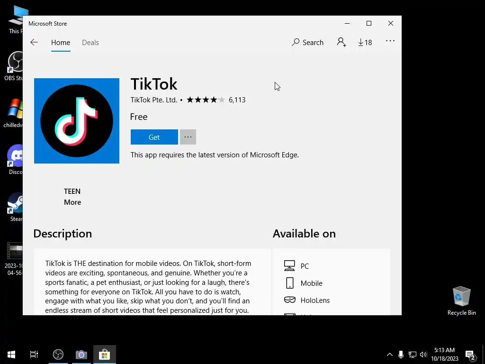
Task: Minimize the Microsoft Store window
Action: tap(347, 24)
